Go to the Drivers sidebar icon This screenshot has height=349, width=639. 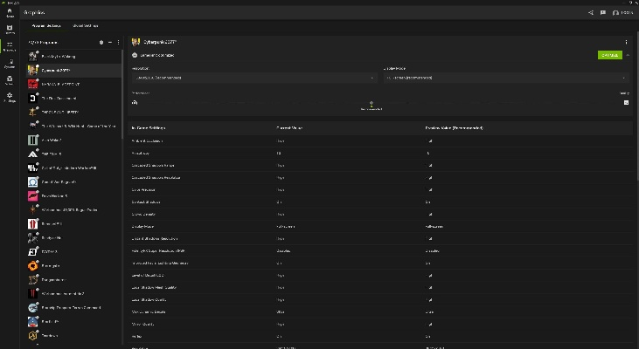pyautogui.click(x=10, y=29)
